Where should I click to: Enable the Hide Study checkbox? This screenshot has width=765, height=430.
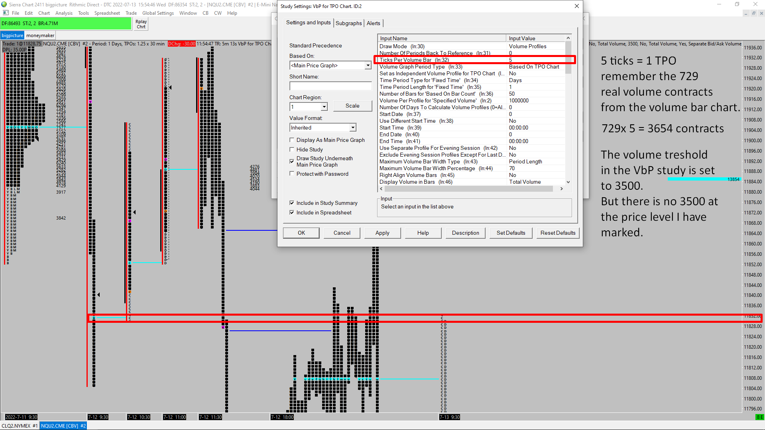(292, 149)
